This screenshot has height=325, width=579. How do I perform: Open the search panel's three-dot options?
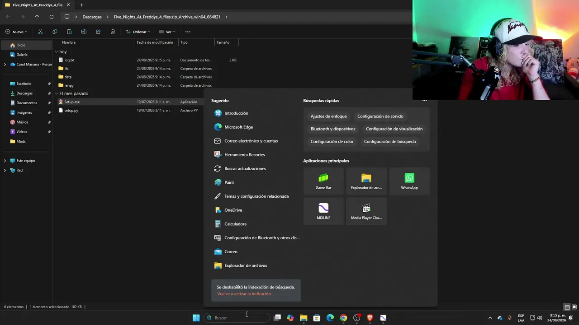pyautogui.click(x=424, y=101)
